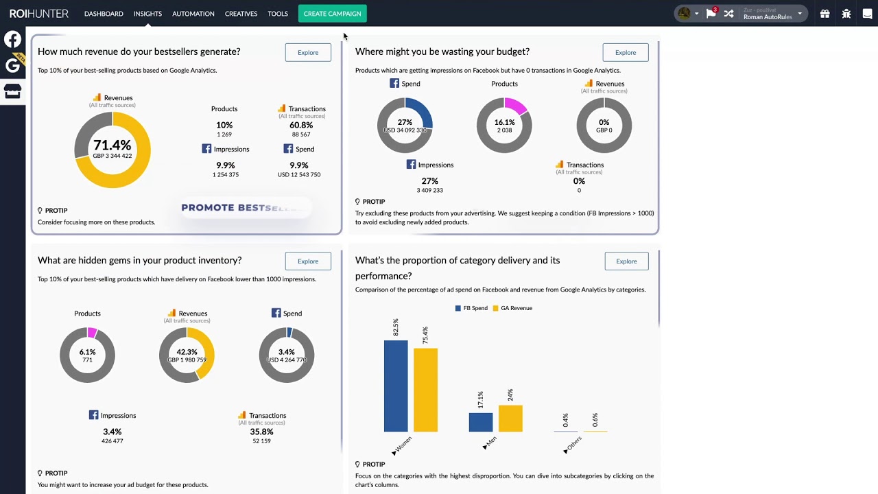Open the chat support icon

(x=867, y=14)
